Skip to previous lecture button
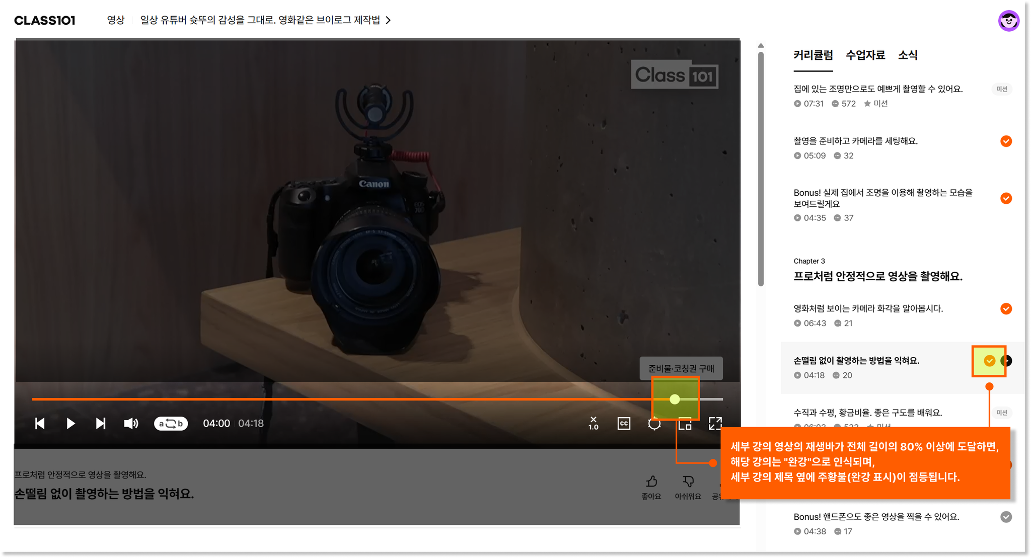This screenshot has height=558, width=1031. tap(40, 424)
